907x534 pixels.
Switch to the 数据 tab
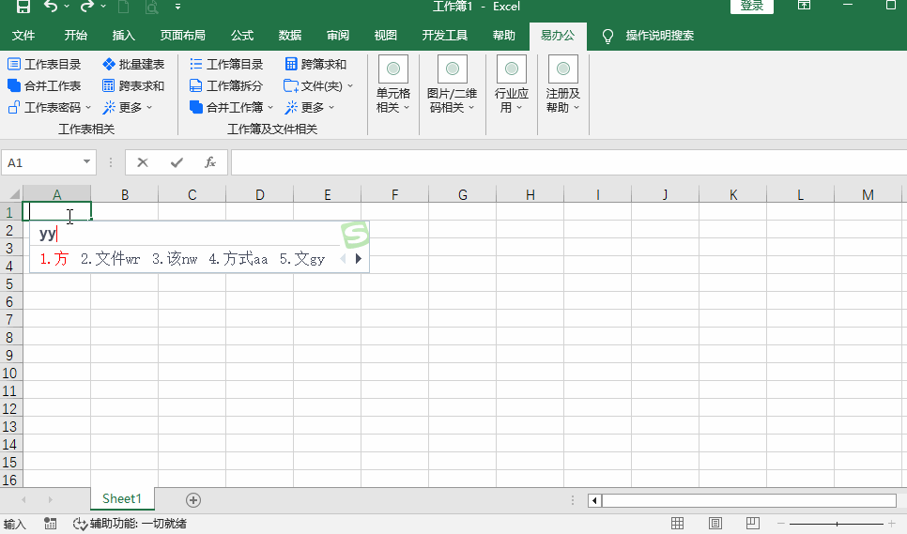(x=290, y=36)
